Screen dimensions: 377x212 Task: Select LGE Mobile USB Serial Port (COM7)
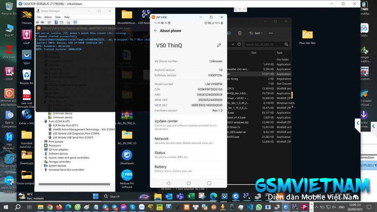(73, 137)
